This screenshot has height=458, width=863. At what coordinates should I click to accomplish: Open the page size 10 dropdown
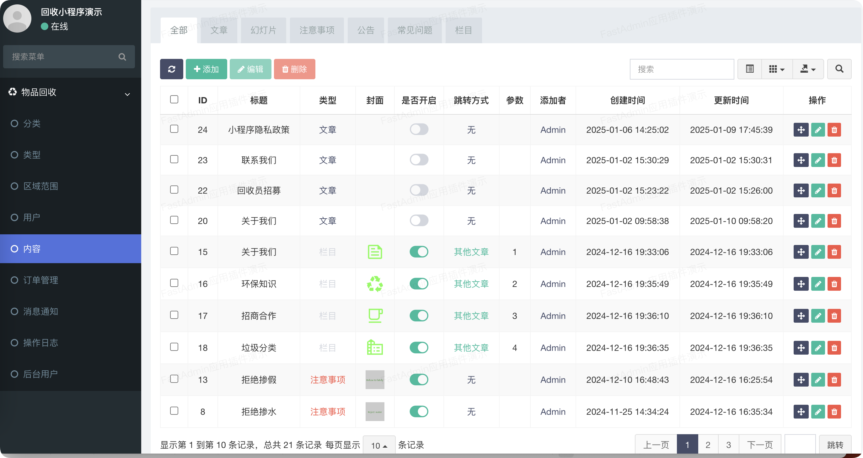tap(379, 445)
